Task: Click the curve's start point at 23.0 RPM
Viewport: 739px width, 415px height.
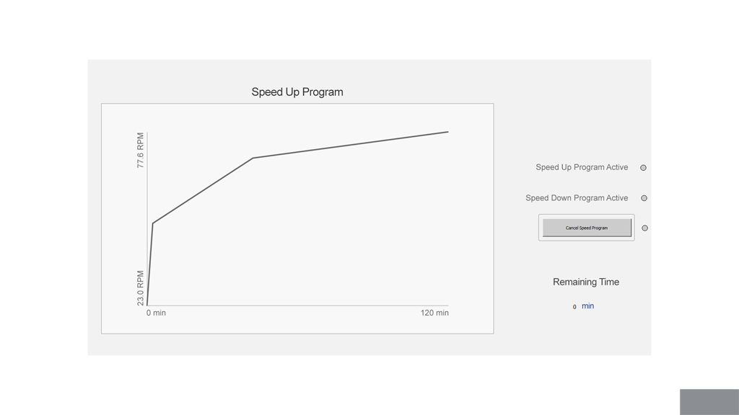Action: [147, 305]
